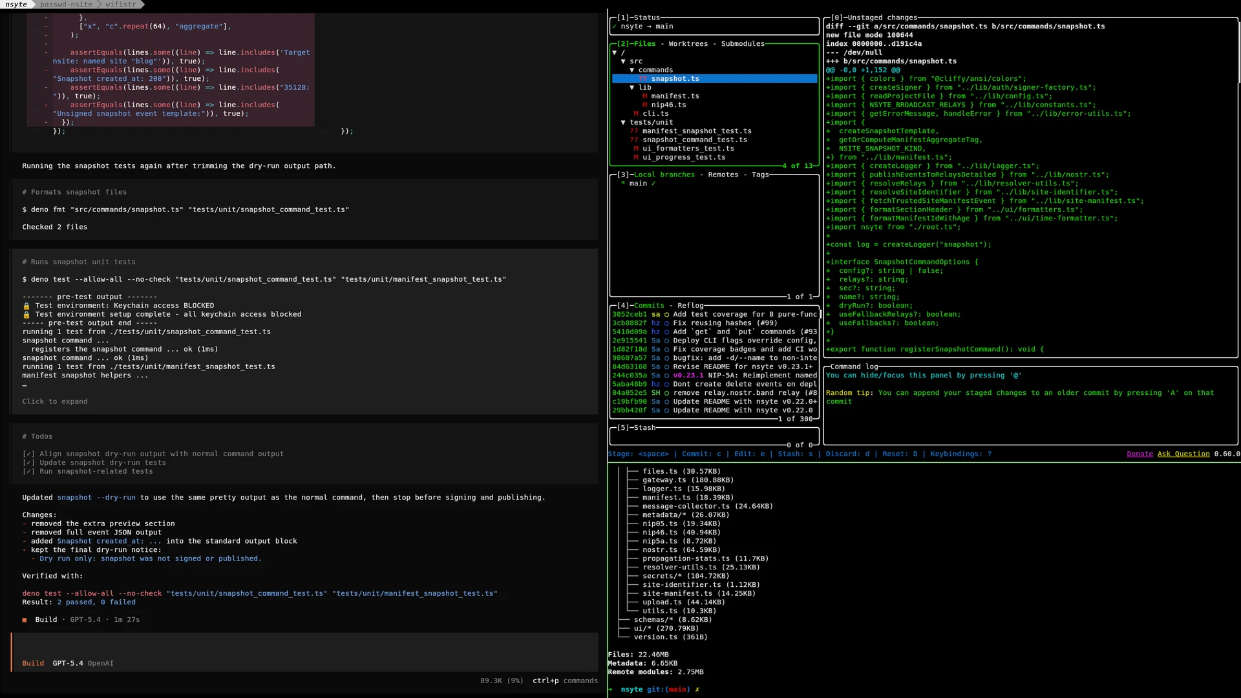Click the untracked ?? marker on snapshot.ts

click(643, 79)
